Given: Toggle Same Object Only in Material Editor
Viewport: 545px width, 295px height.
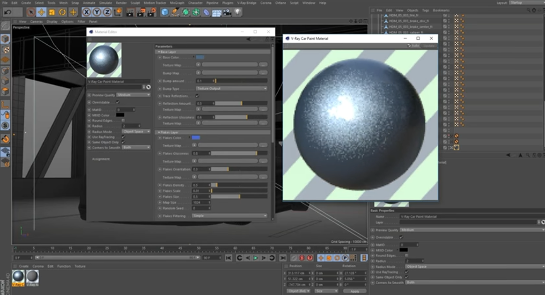Looking at the screenshot, I should [x=123, y=142].
